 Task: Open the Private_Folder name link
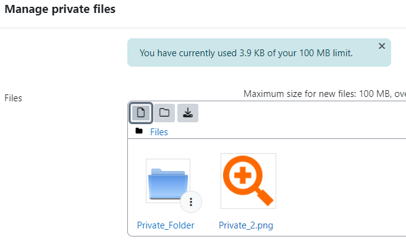166,225
